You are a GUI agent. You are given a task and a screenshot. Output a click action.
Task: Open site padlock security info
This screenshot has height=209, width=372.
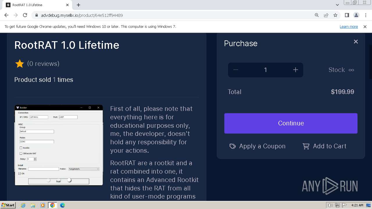click(x=36, y=15)
